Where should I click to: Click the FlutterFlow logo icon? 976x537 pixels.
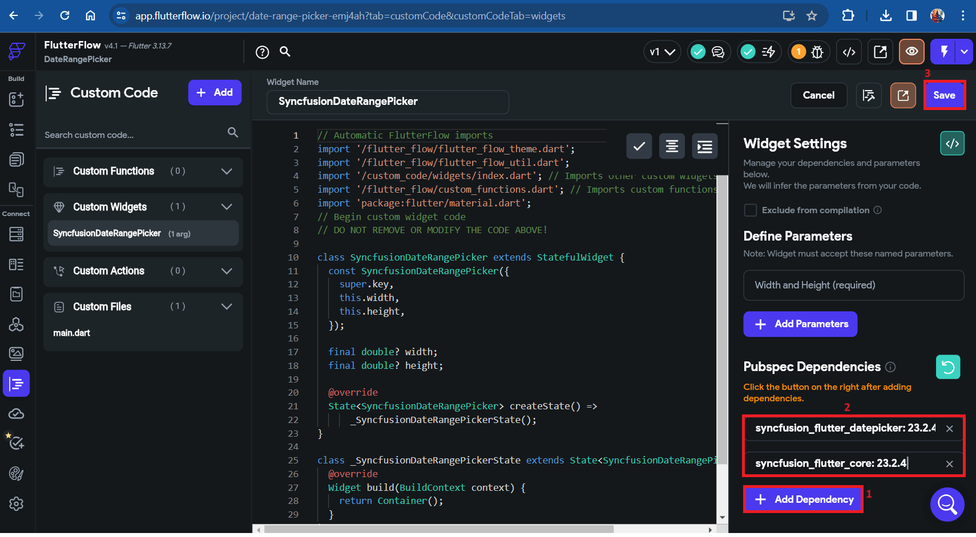(17, 51)
